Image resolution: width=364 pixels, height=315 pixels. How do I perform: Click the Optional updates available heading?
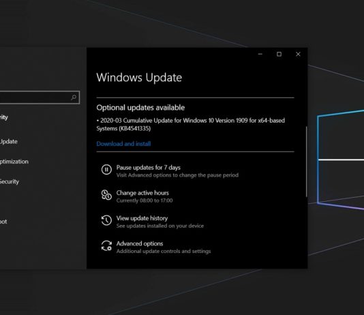click(140, 108)
